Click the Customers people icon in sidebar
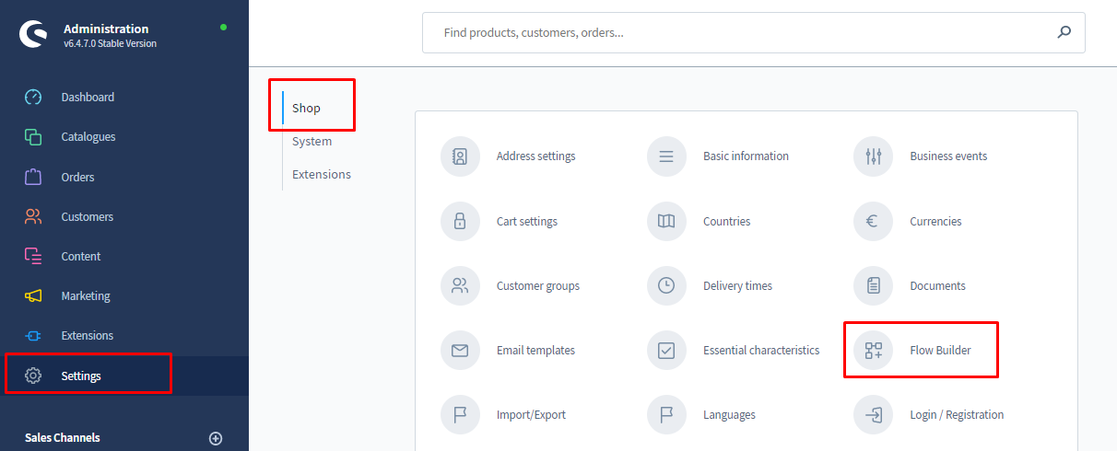The height and width of the screenshot is (451, 1117). tap(33, 216)
